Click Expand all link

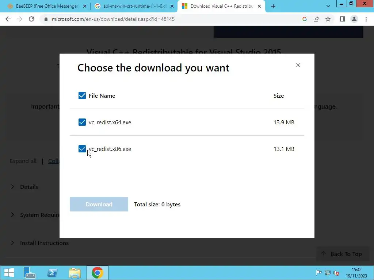(x=23, y=161)
